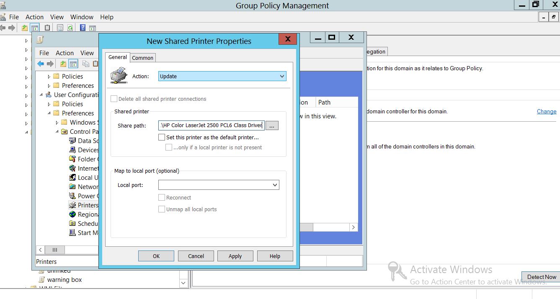Viewport: 560px width, 299px height.
Task: Select the Printers node in tree
Action: click(88, 205)
